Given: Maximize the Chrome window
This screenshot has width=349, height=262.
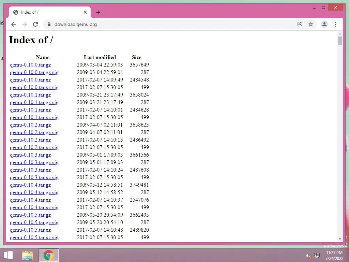Looking at the screenshot, I should click(x=323, y=8).
